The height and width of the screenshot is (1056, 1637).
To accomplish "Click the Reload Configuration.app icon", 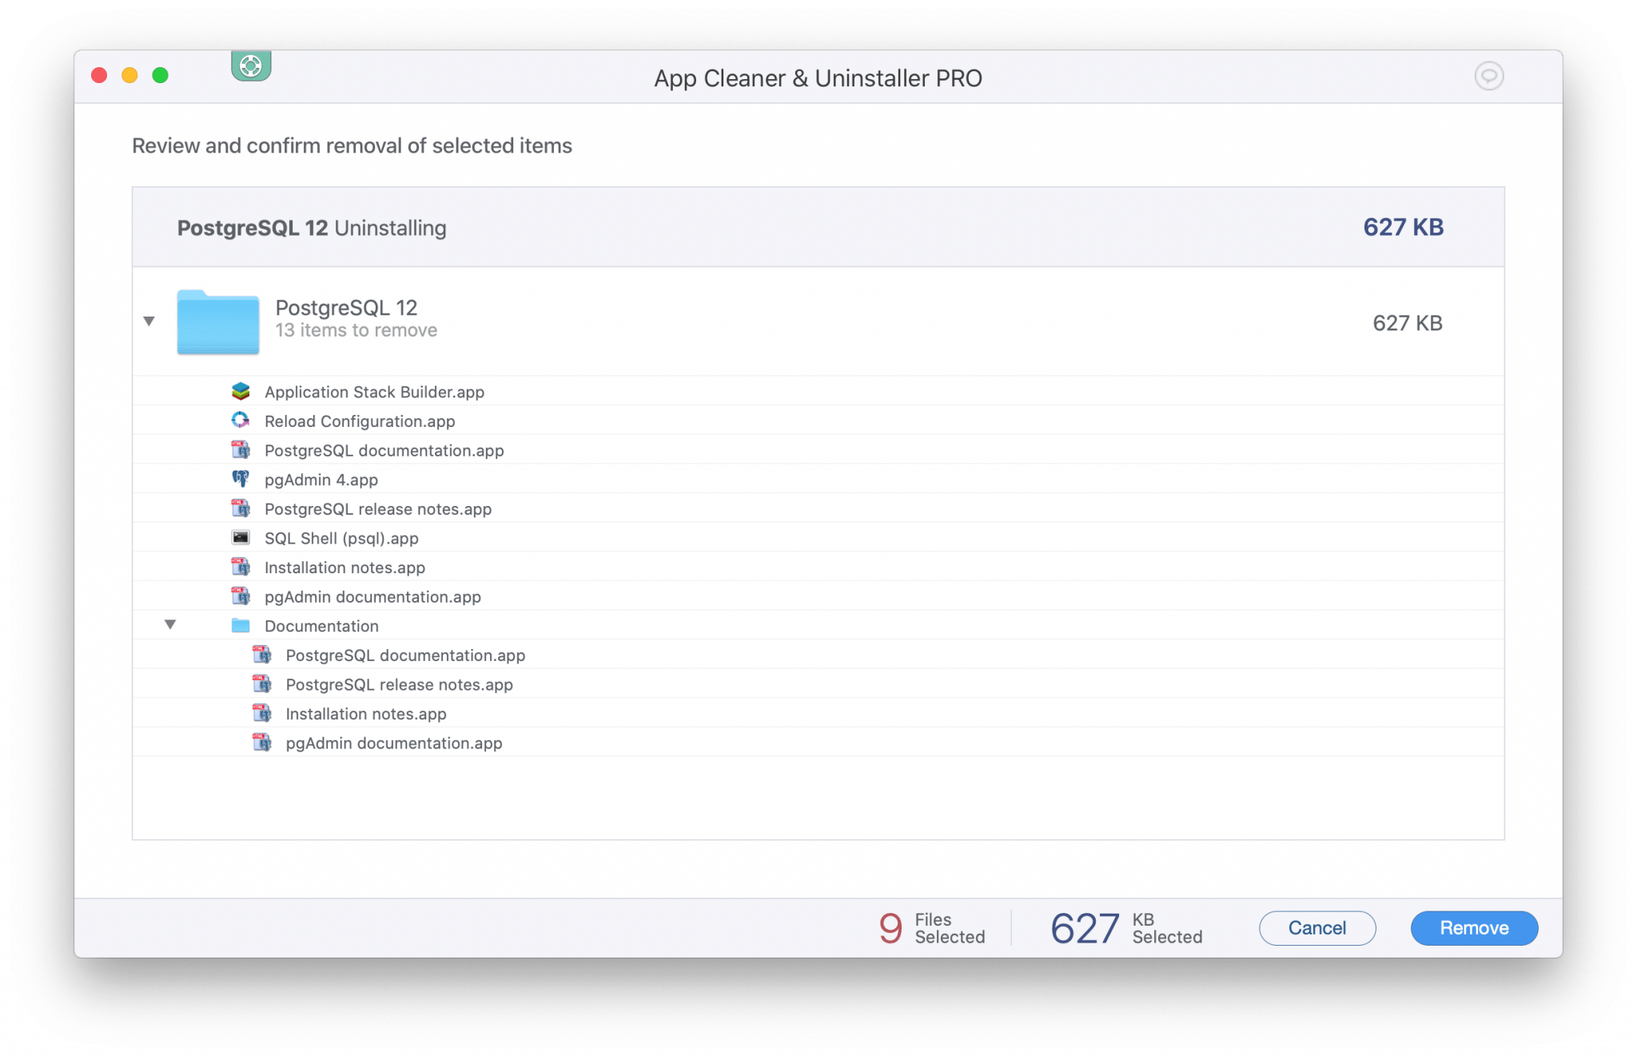I will coord(241,420).
